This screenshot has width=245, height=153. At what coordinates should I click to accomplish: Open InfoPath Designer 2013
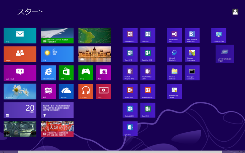pos(130,73)
